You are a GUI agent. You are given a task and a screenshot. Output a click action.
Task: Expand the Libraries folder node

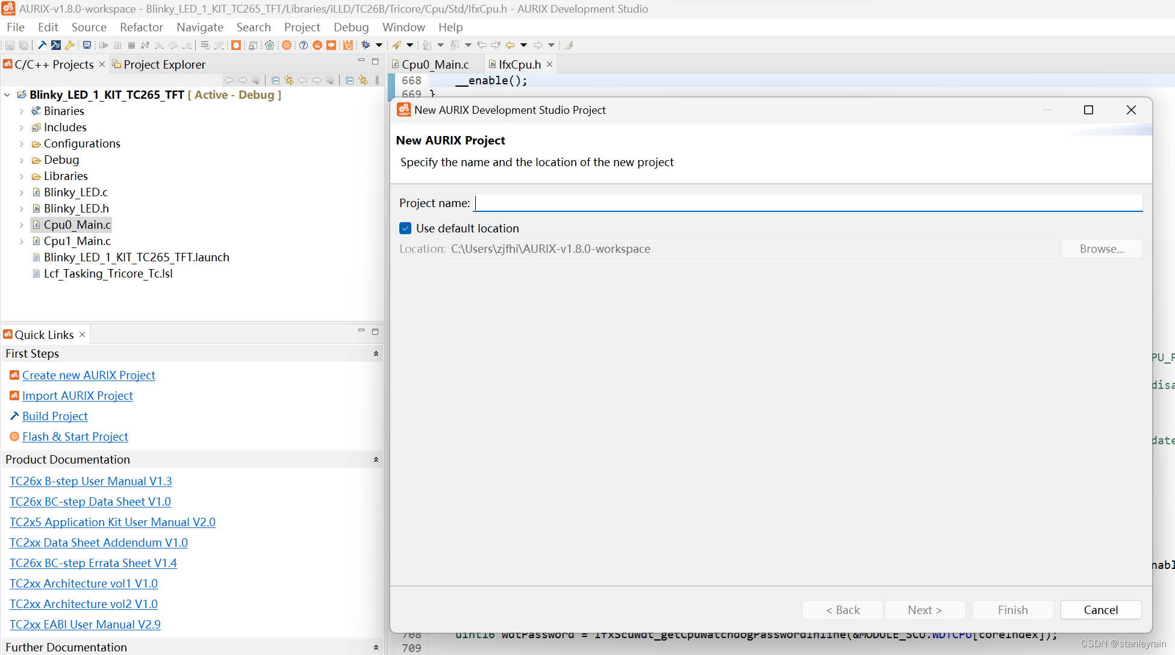22,176
